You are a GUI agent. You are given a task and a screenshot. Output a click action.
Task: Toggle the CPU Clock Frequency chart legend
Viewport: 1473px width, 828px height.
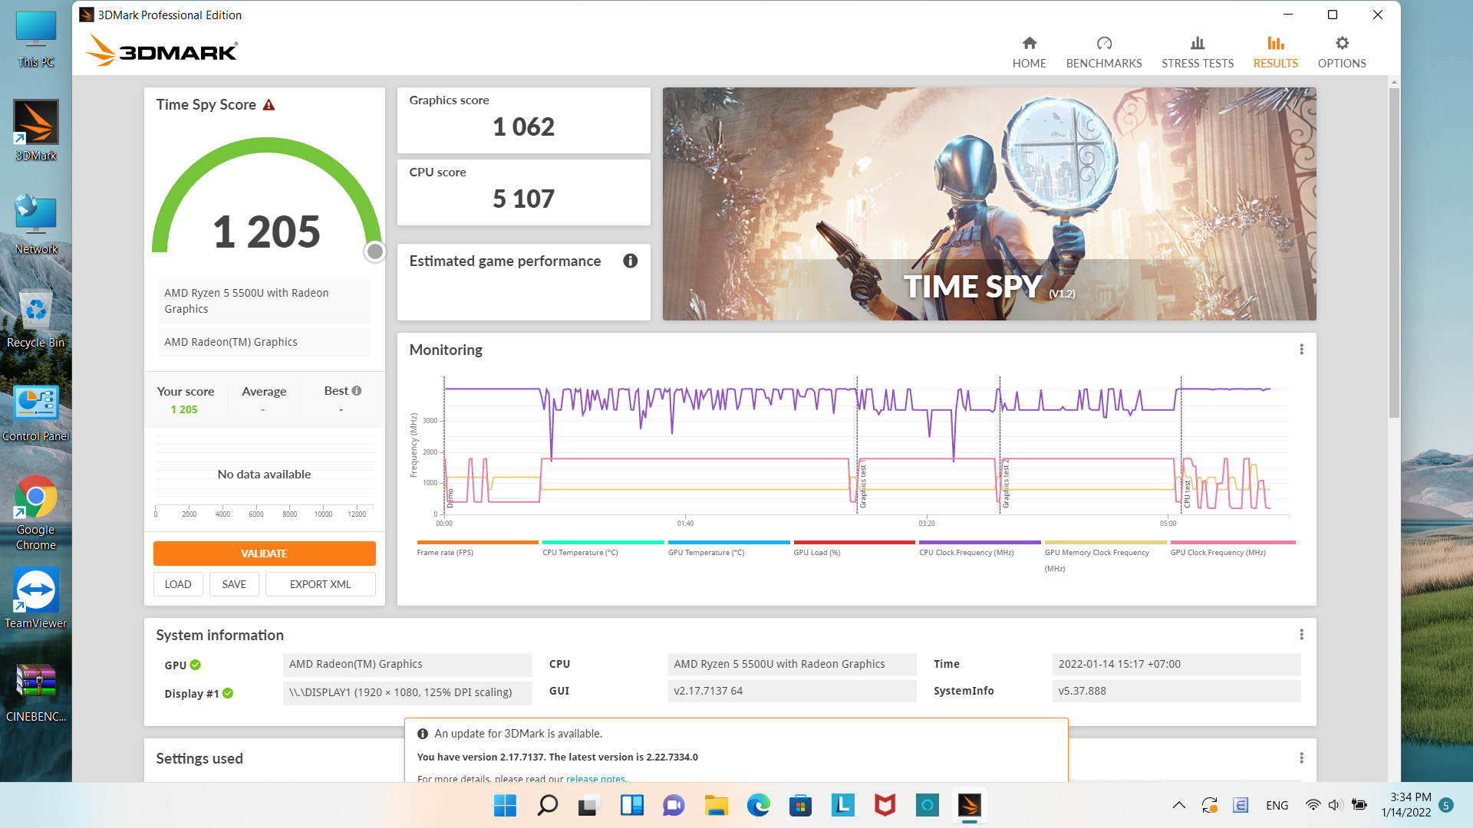coord(980,549)
